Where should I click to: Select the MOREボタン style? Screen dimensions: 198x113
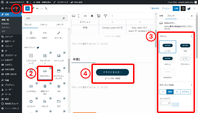(167, 73)
